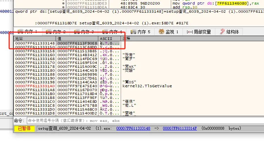This screenshot has width=264, height=147.
Task: Select address cell 00007FF611333180
Action: (35, 70)
